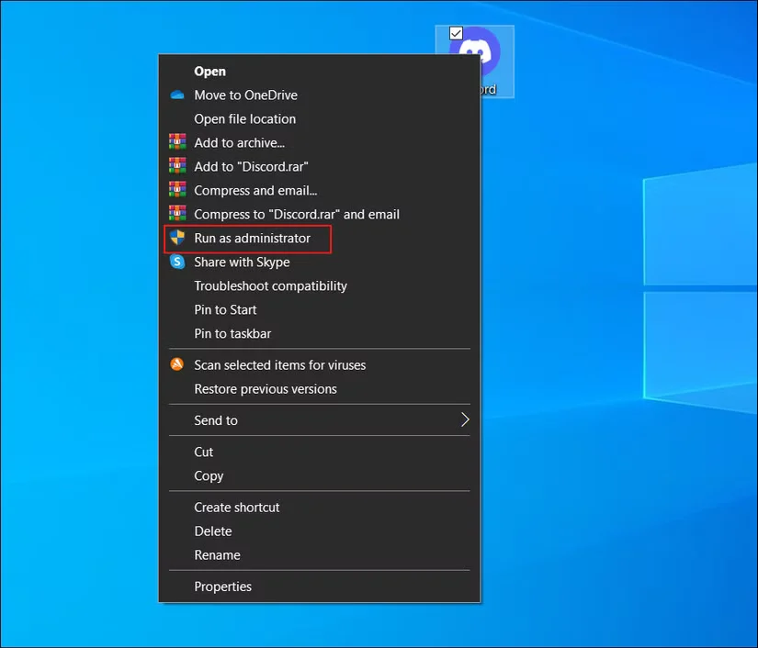Select Rename in the context menu

point(217,555)
